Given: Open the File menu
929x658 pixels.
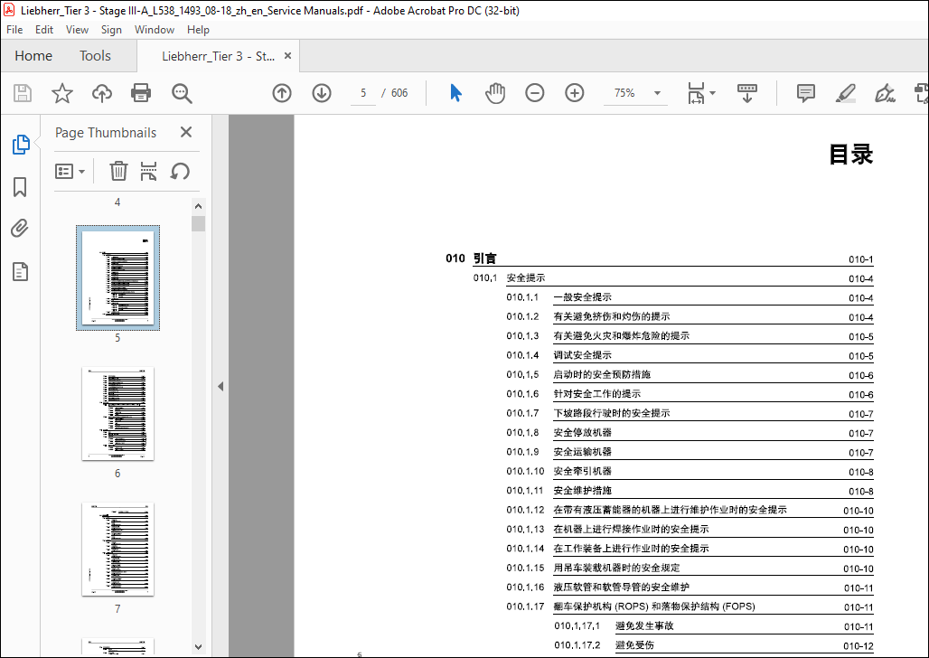Looking at the screenshot, I should pos(14,30).
